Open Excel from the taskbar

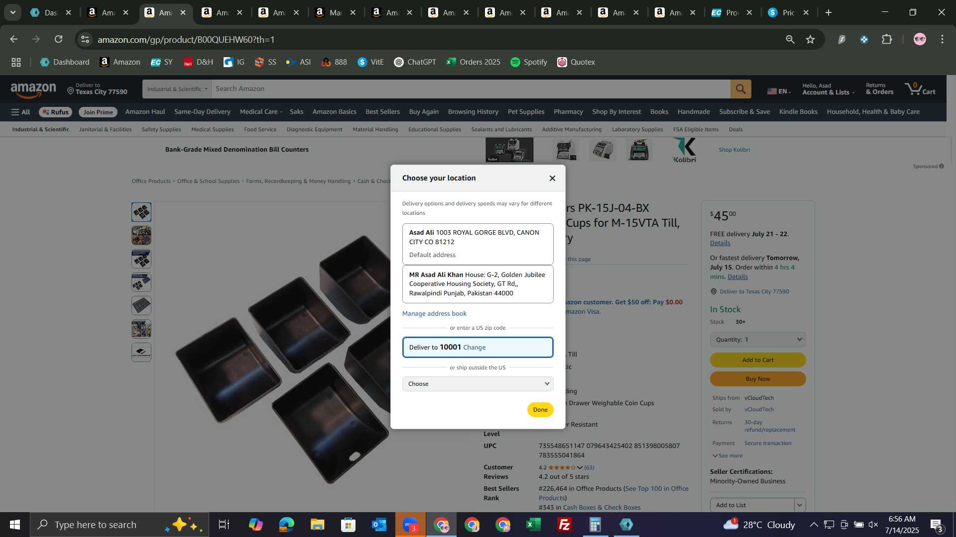click(533, 525)
